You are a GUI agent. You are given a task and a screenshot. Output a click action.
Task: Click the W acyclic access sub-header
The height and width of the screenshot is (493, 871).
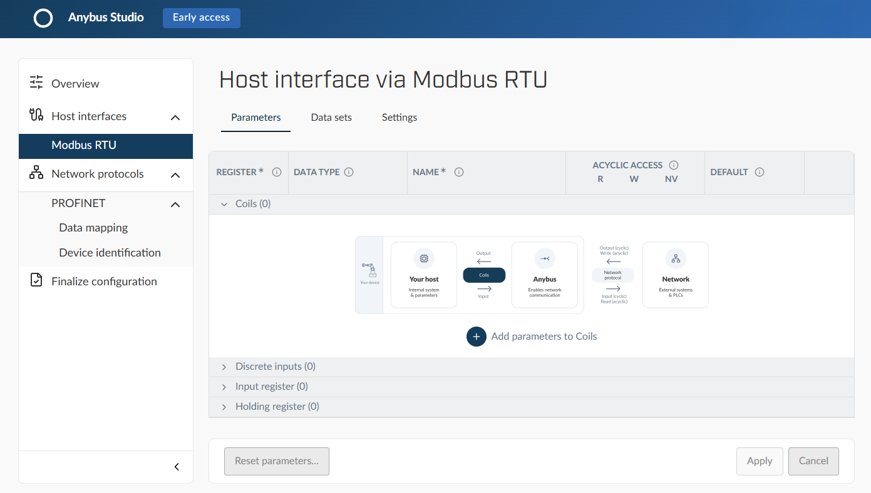tap(634, 179)
